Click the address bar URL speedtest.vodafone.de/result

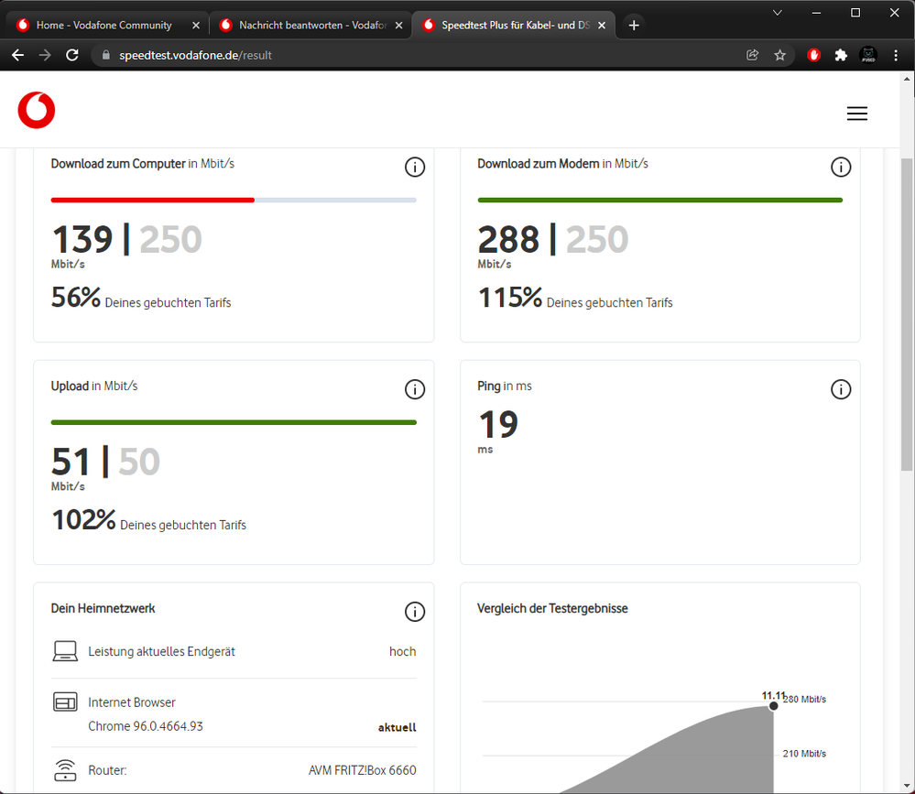tap(195, 55)
